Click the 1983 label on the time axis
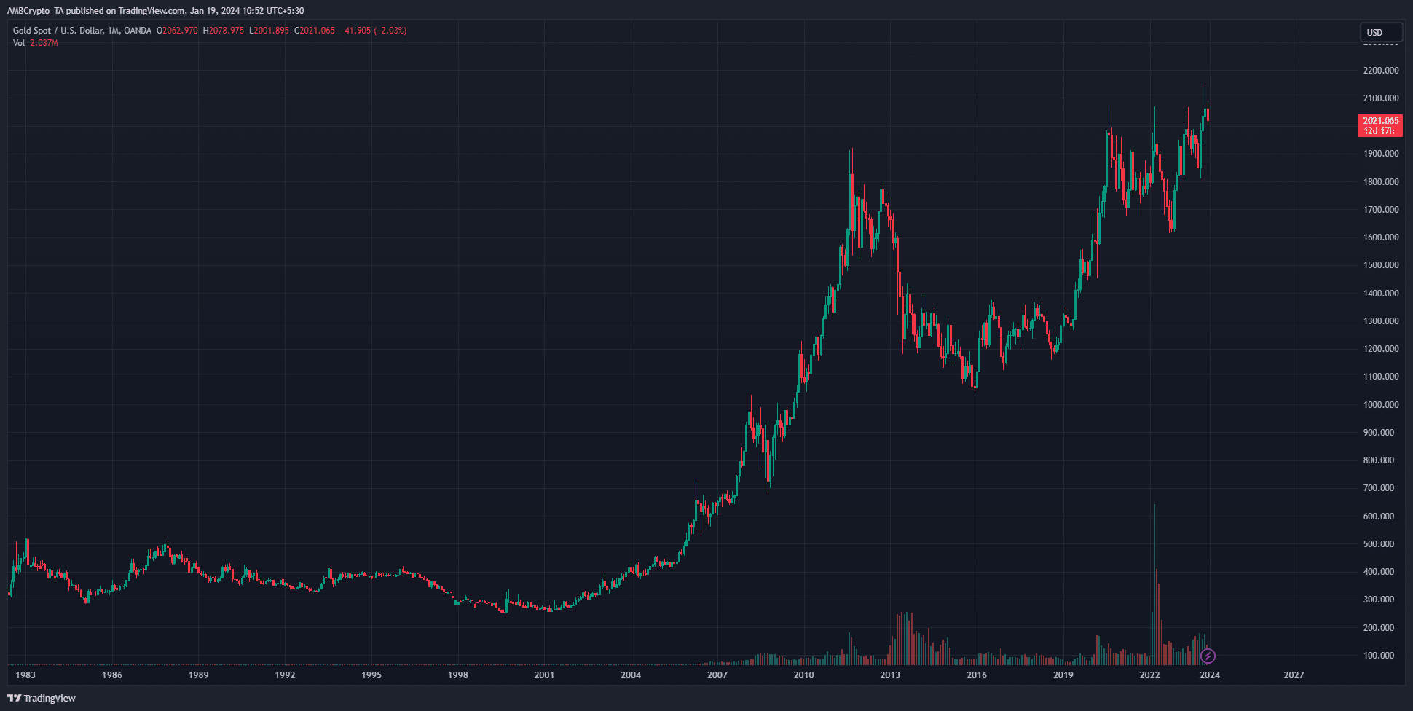The image size is (1413, 711). 25,675
